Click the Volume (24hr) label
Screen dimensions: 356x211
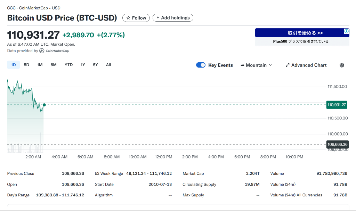tap(283, 185)
